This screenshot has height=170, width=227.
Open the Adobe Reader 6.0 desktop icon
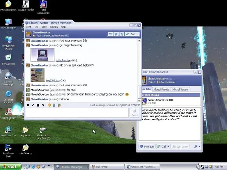point(9,115)
